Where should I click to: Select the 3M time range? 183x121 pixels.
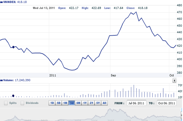[72, 103]
